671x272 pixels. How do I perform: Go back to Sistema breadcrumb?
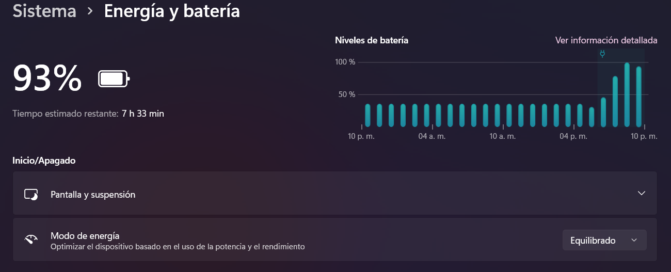pos(44,11)
